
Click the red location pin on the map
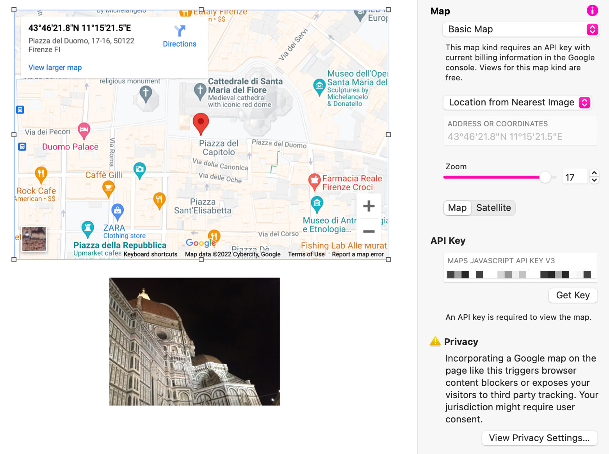click(x=201, y=123)
